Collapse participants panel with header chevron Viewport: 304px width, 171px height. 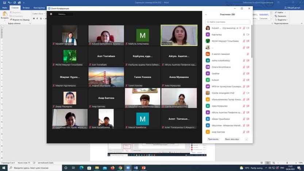point(206,15)
